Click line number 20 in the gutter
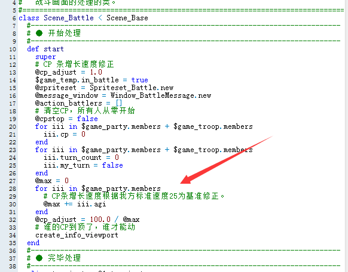Screen dimensions: 348x272 13,127
